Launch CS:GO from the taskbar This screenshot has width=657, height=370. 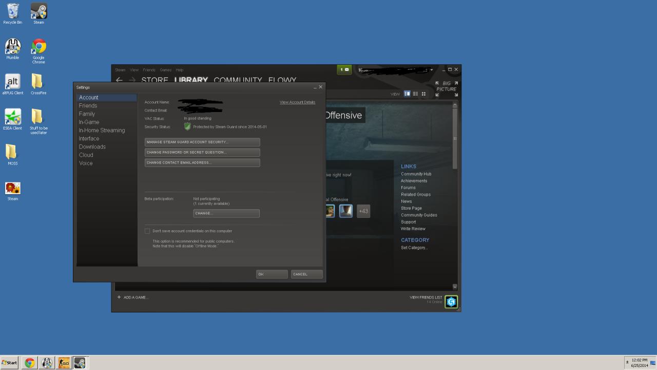(64, 363)
